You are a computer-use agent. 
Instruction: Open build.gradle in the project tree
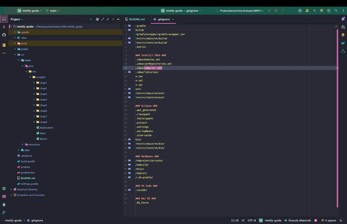[x=28, y=161]
